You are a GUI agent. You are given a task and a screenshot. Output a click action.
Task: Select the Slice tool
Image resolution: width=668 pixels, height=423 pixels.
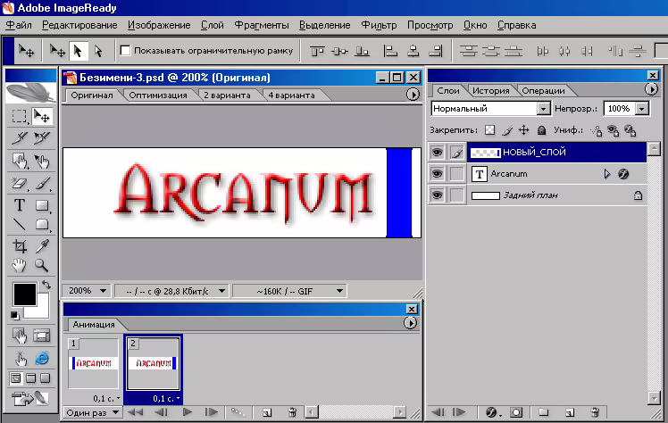[x=19, y=138]
